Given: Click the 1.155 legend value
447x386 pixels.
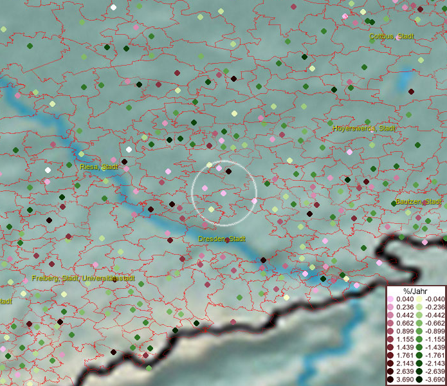Looking at the screenshot, I should [405, 339].
